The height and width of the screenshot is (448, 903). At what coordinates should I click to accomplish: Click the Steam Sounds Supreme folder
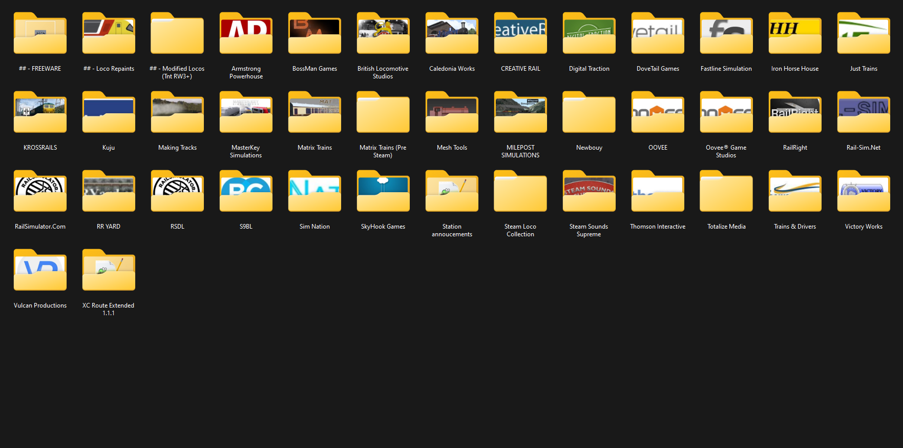pyautogui.click(x=589, y=192)
